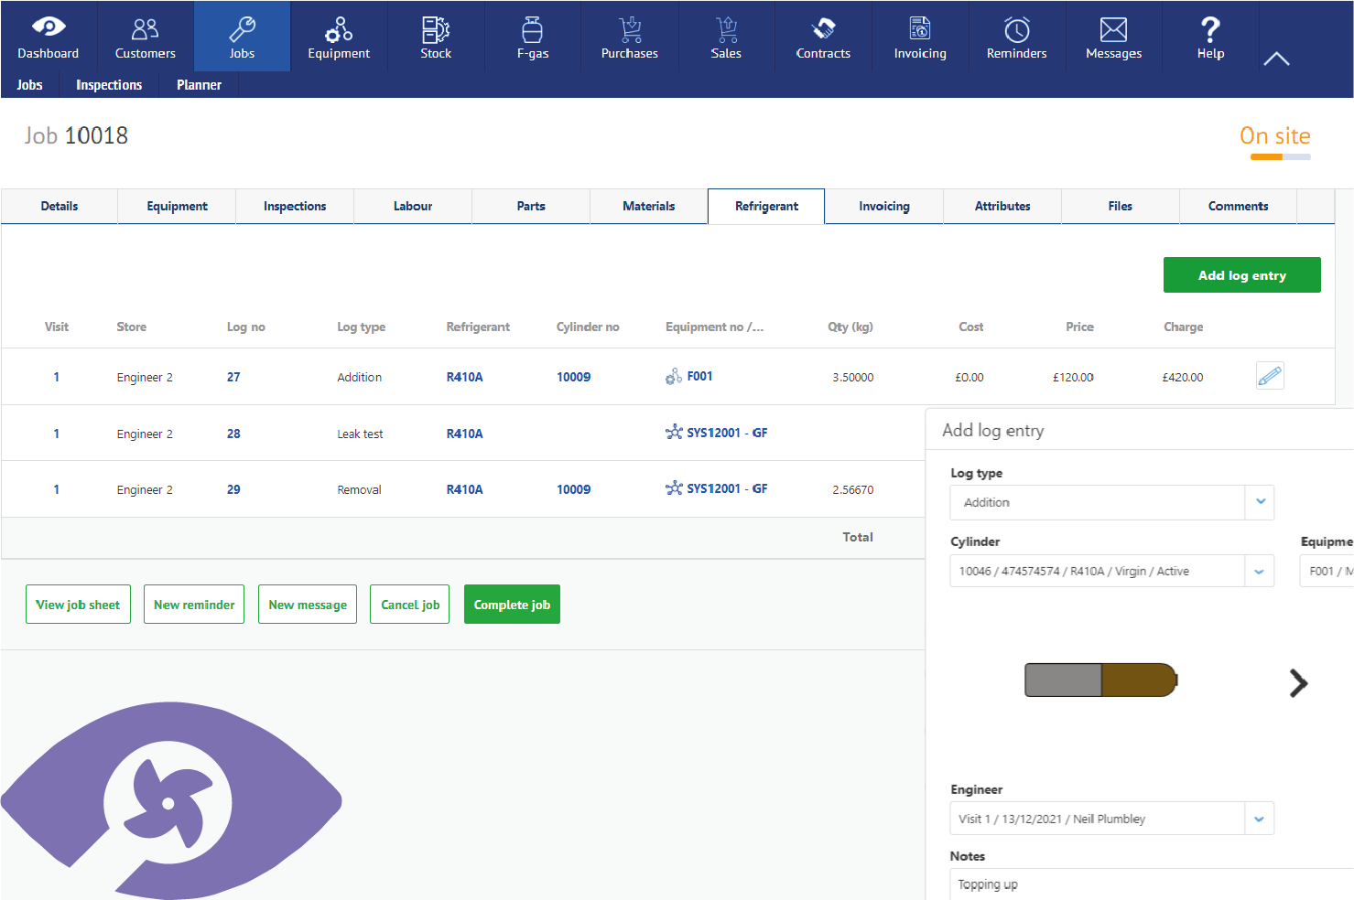Open the Planner section
This screenshot has height=900, width=1354.
tap(199, 84)
